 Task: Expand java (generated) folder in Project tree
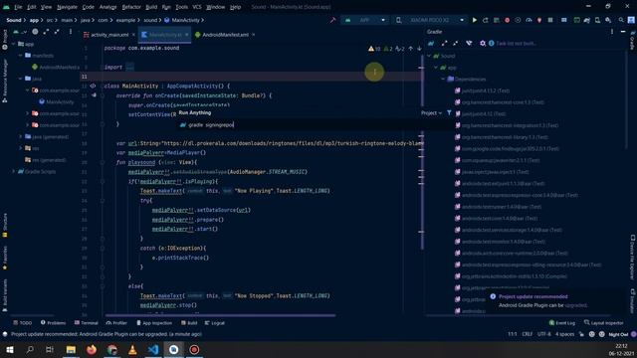click(21, 137)
